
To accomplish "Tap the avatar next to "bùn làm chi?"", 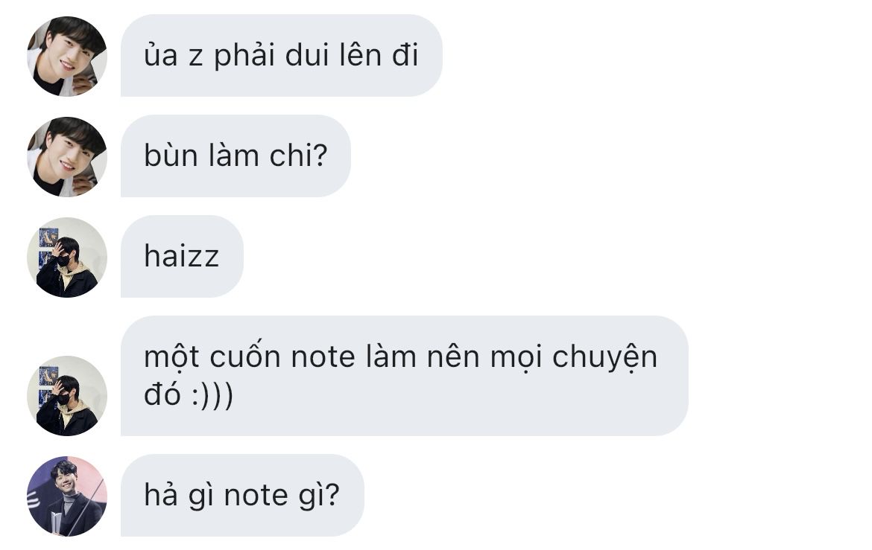I will [67, 157].
